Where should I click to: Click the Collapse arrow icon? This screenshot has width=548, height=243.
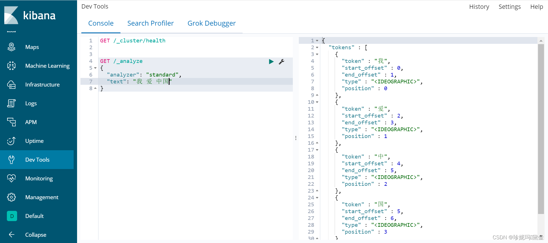pos(11,234)
